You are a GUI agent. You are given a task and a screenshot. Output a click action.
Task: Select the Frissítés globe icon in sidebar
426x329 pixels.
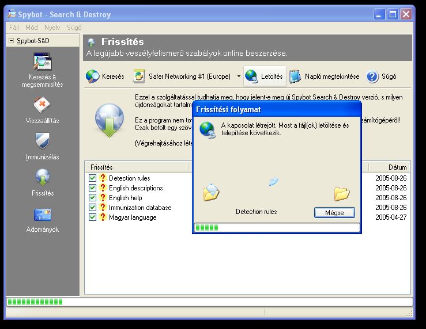[43, 177]
